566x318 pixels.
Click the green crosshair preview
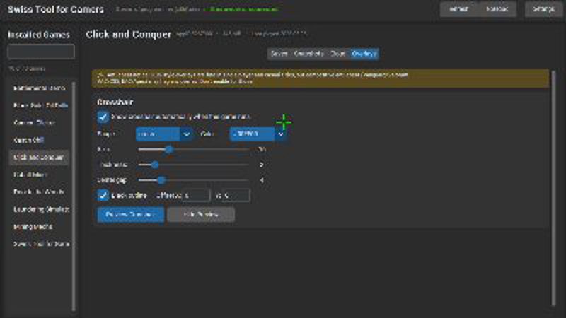click(284, 122)
